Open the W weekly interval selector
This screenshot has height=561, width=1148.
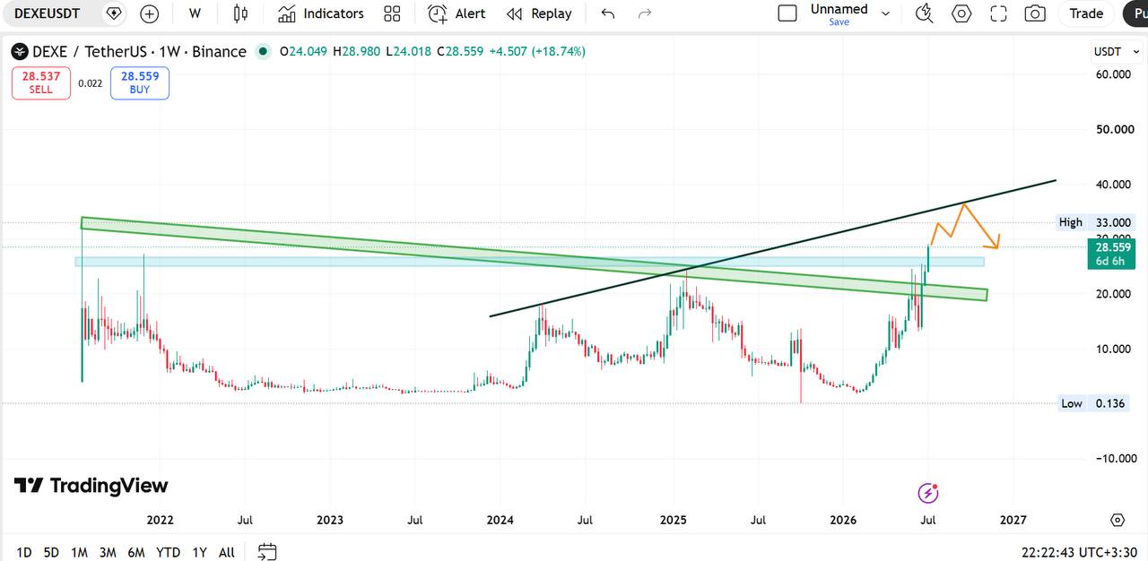pyautogui.click(x=195, y=13)
